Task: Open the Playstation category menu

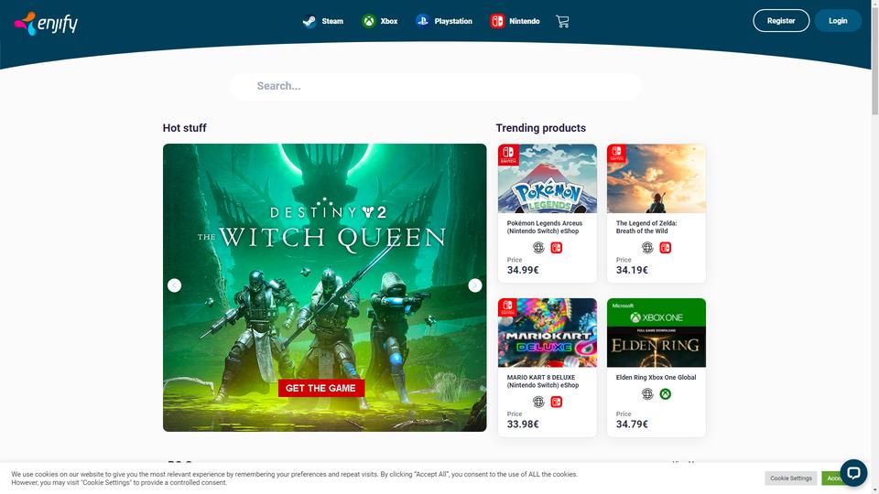Action: (x=444, y=21)
